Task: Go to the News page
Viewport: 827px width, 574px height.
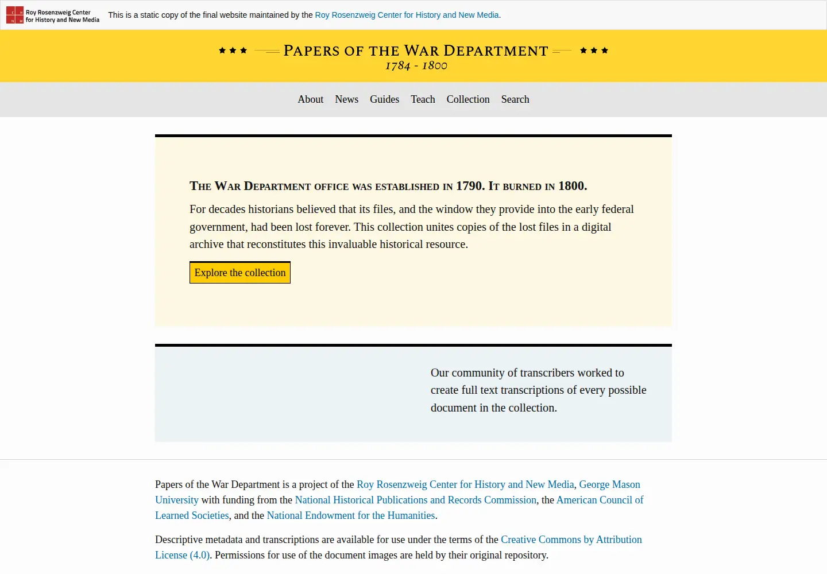Action: coord(347,99)
